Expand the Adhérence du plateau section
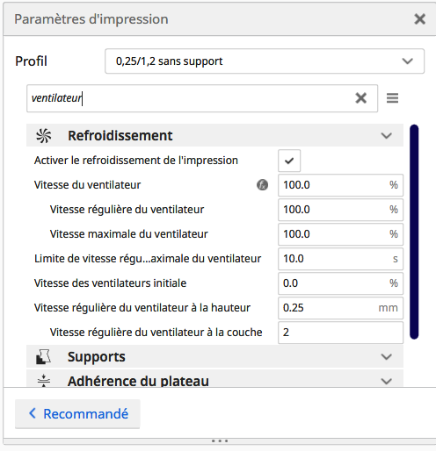Viewport: 436px width, 451px height. (386, 381)
